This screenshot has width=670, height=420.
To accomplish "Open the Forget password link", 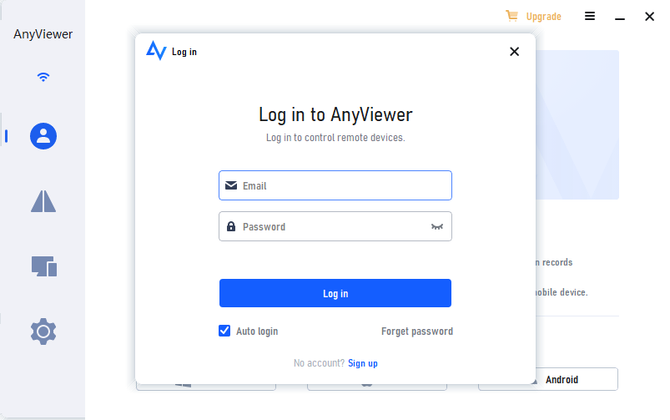I will point(417,331).
